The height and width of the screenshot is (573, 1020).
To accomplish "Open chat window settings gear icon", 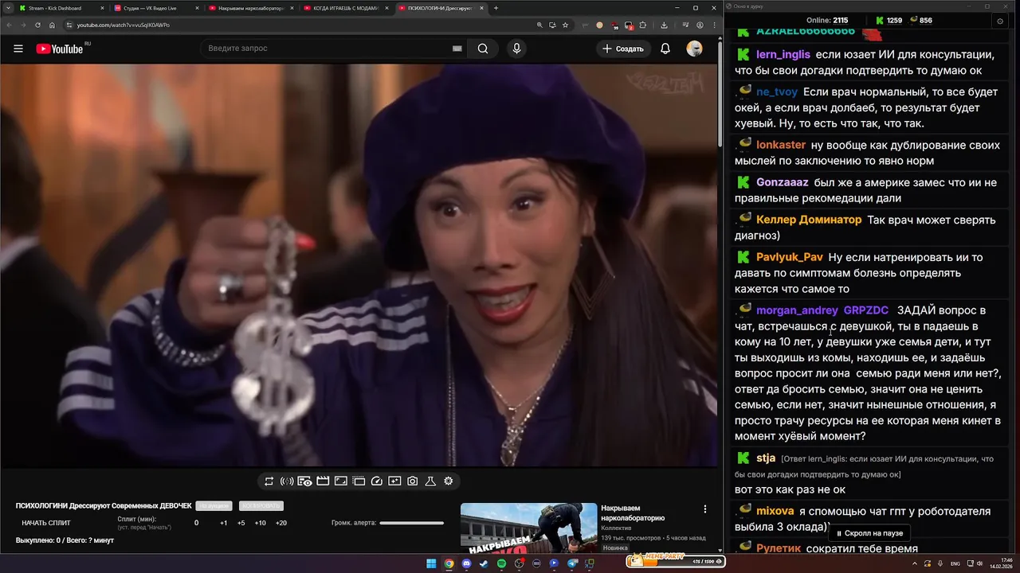I will pyautogui.click(x=1000, y=21).
